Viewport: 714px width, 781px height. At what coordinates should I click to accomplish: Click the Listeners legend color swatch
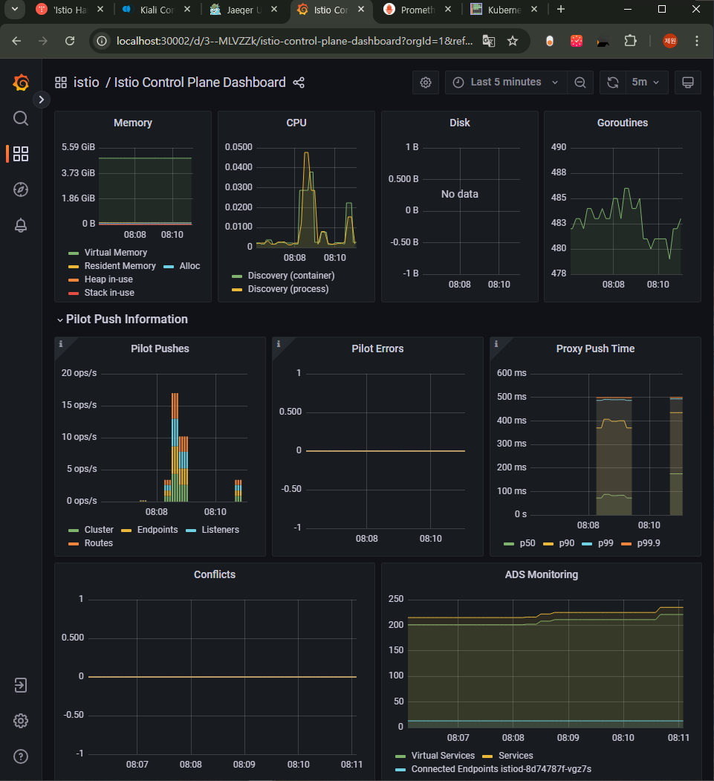(191, 531)
